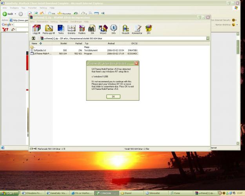Show archive Info icon

[113, 30]
